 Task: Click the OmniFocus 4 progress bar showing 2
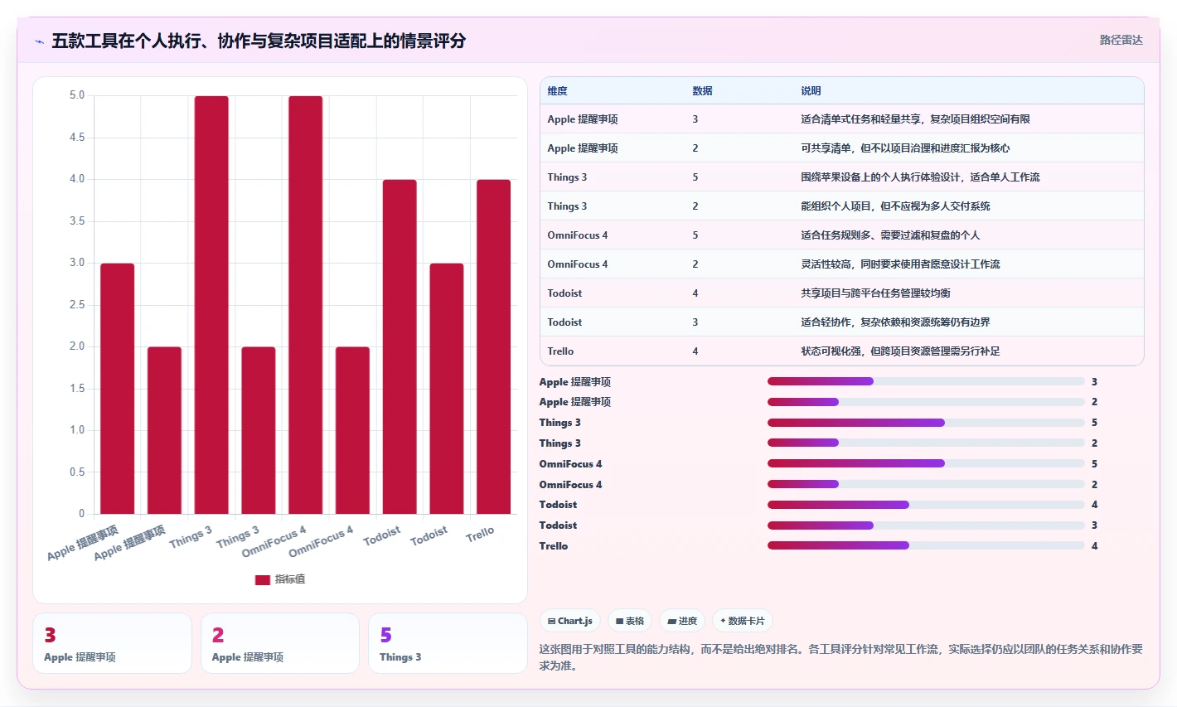click(926, 484)
